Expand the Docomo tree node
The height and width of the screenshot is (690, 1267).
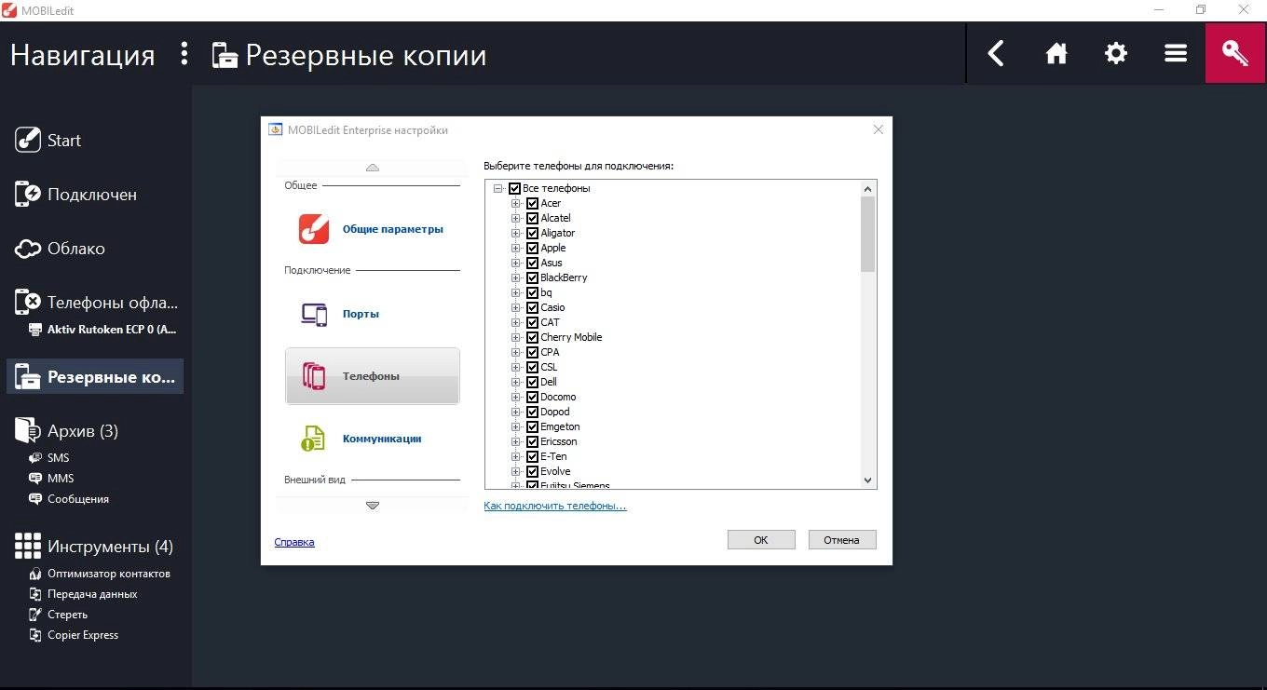click(516, 397)
